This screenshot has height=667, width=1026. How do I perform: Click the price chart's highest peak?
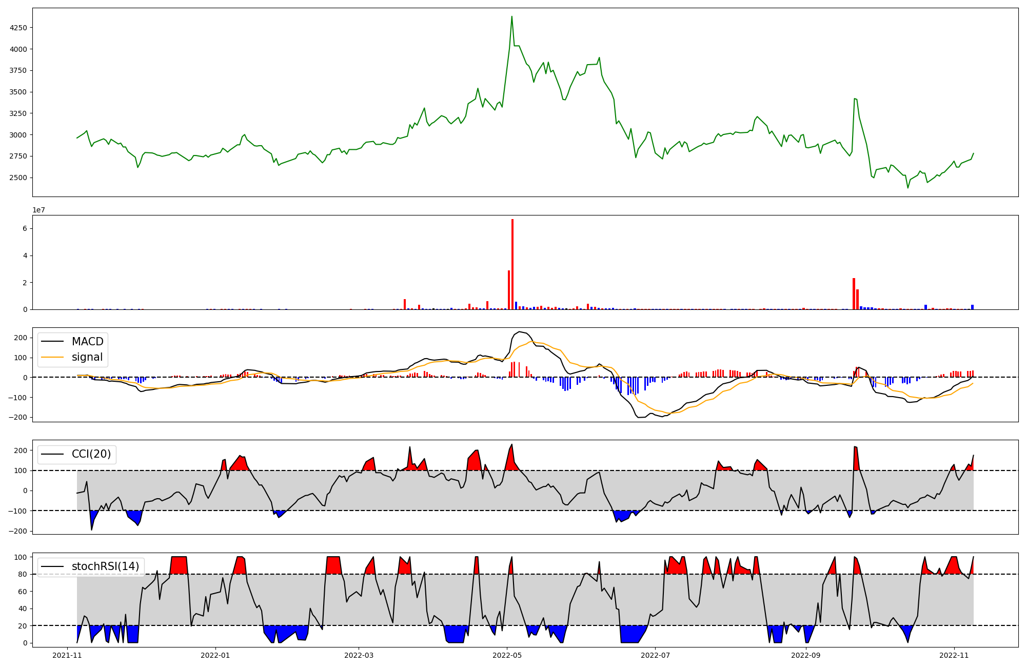coord(511,17)
